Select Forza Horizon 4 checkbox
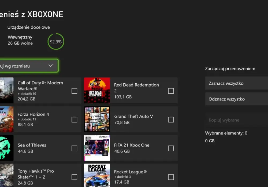This screenshot has height=187, width=268. click(x=74, y=120)
